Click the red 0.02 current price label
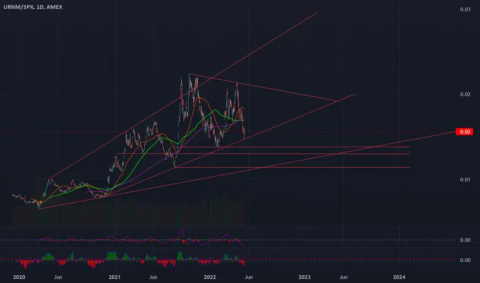 pos(465,132)
